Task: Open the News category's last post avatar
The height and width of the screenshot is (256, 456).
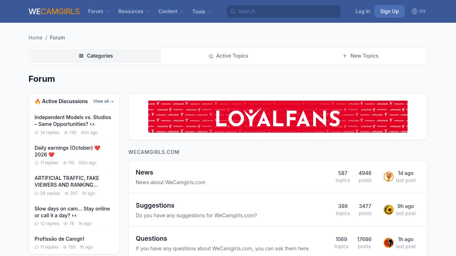Action: pyautogui.click(x=389, y=177)
